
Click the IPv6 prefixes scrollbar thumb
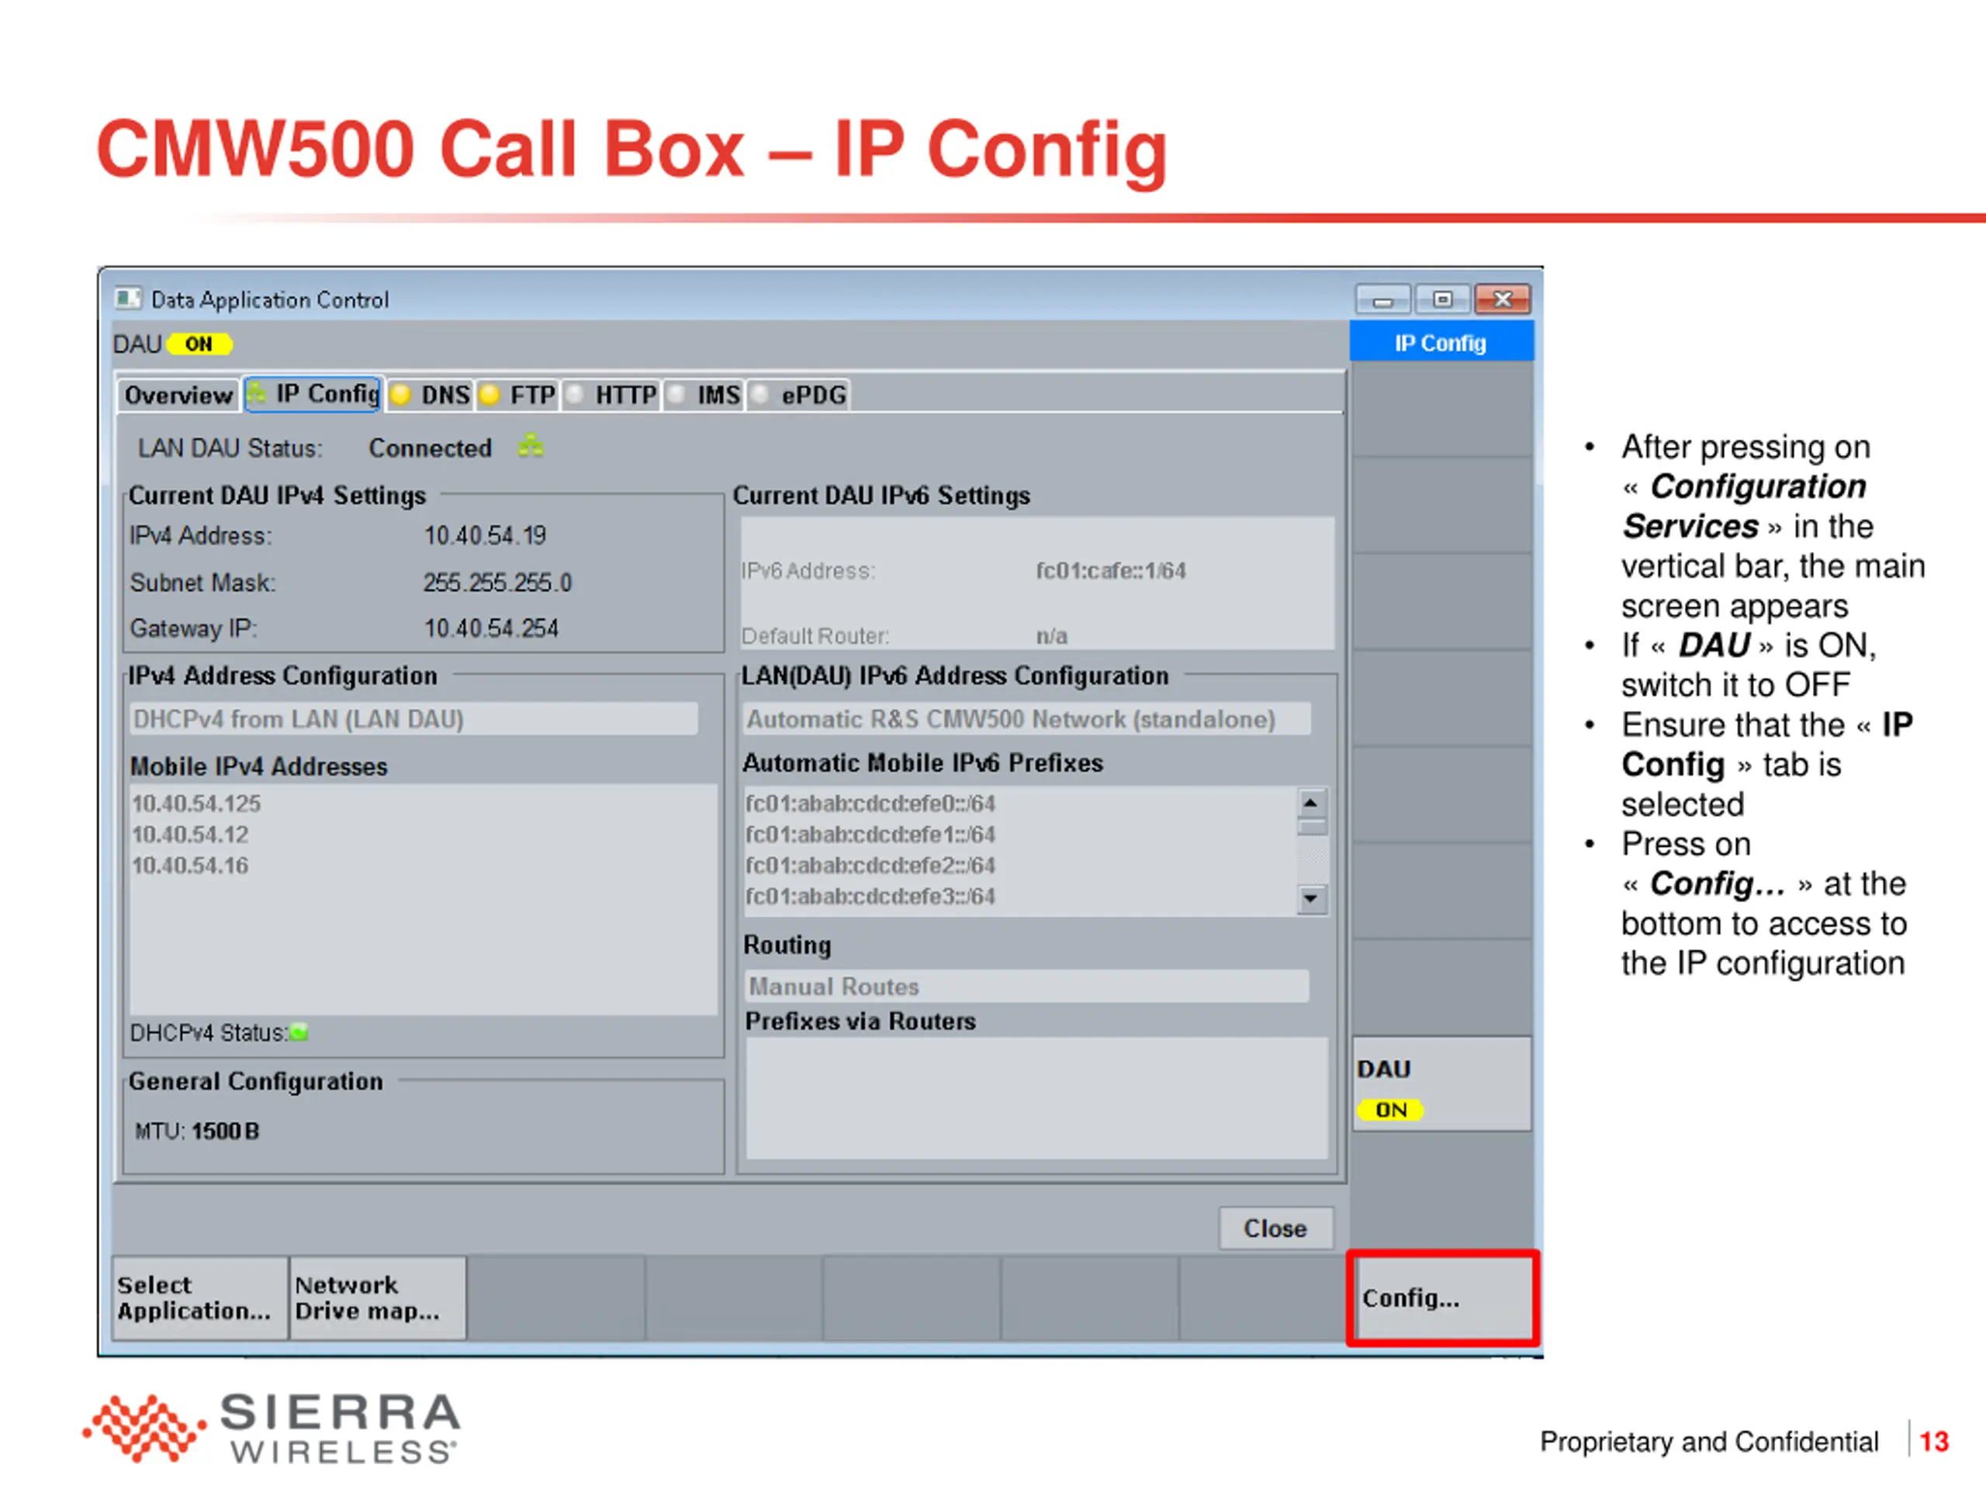point(1312,827)
